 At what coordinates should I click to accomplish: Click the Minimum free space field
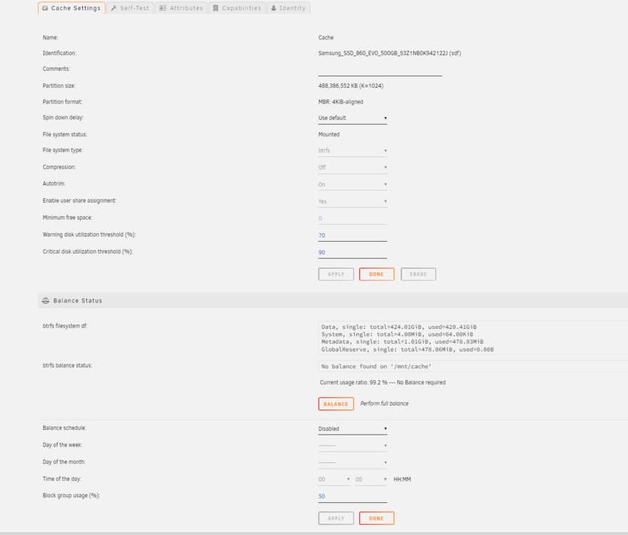(352, 219)
